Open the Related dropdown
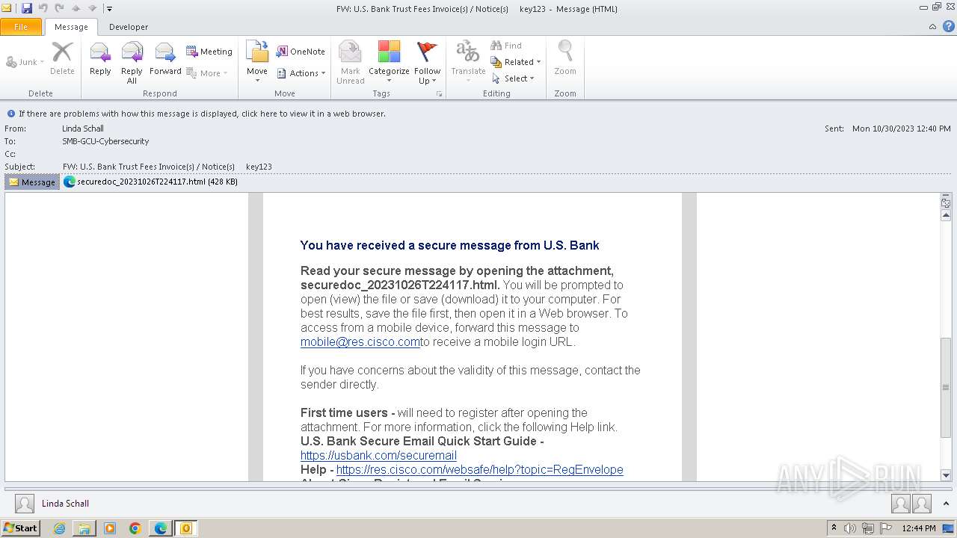 click(516, 62)
